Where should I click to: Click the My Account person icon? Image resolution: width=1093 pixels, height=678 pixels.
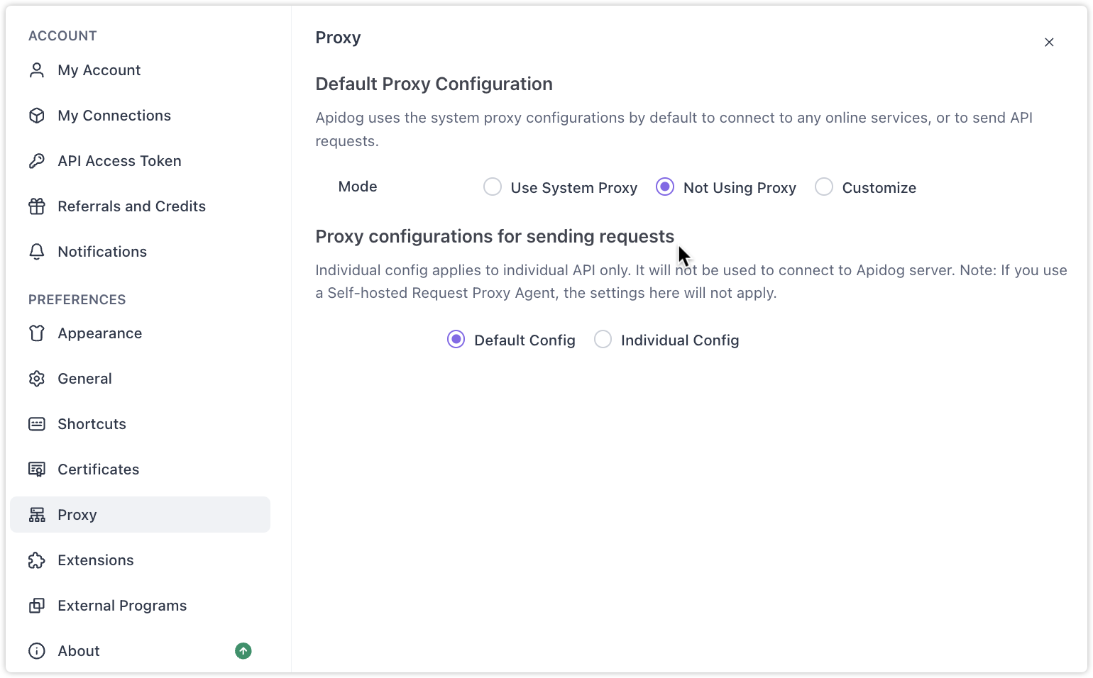pos(37,70)
